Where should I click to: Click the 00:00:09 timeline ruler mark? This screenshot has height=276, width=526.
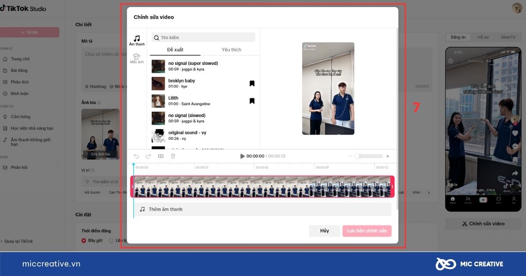point(322,167)
